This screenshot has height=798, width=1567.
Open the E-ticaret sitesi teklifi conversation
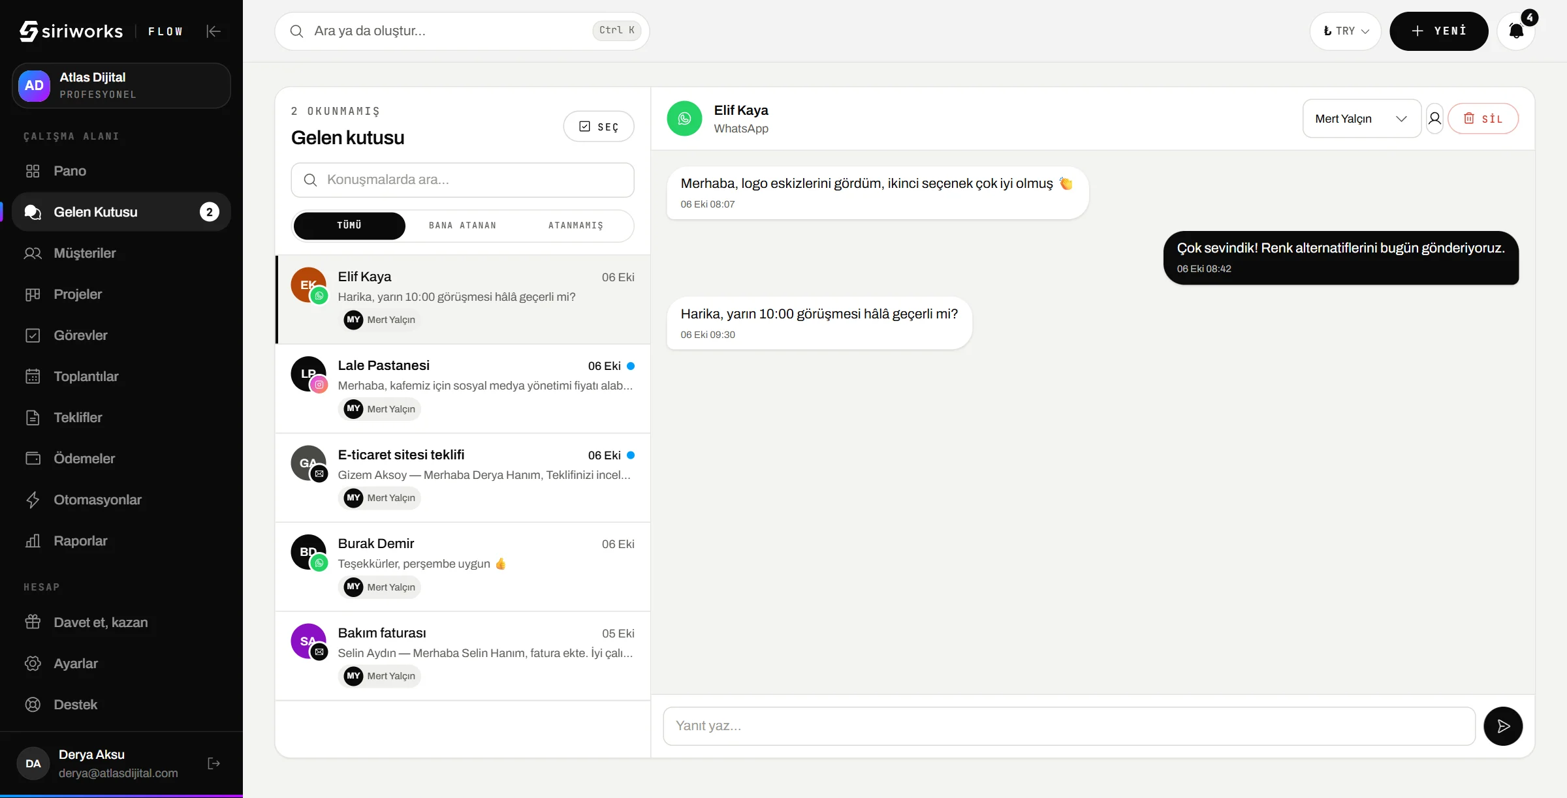point(463,478)
